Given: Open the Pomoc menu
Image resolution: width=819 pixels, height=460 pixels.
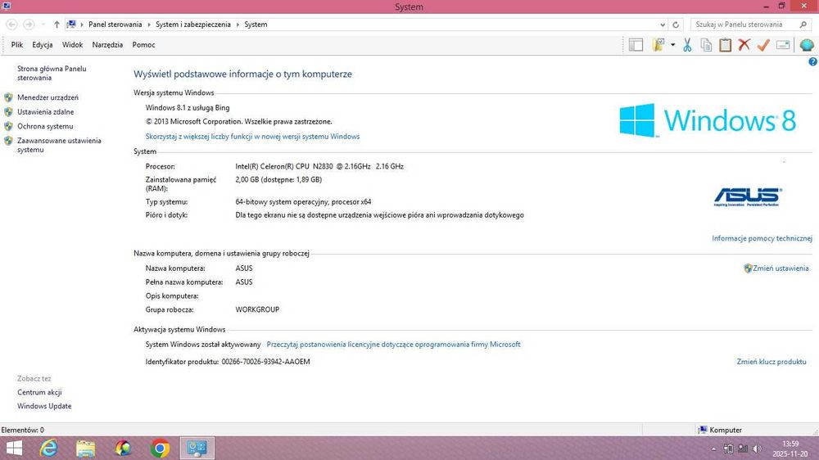Looking at the screenshot, I should coord(143,45).
